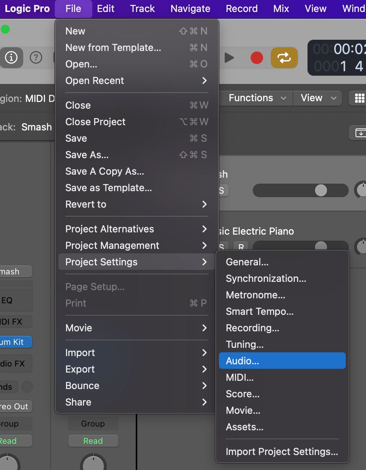Click the grid view icon beside View

(359, 98)
